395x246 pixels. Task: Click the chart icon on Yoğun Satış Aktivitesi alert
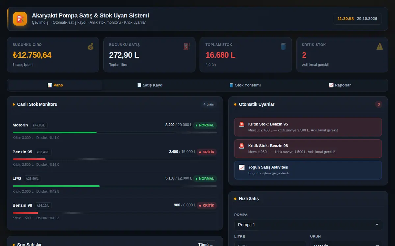tap(242, 167)
